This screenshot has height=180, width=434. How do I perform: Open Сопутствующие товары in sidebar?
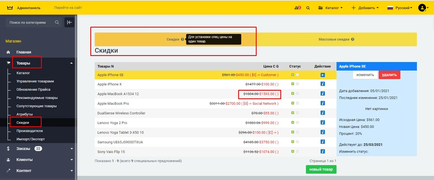[x=37, y=106]
